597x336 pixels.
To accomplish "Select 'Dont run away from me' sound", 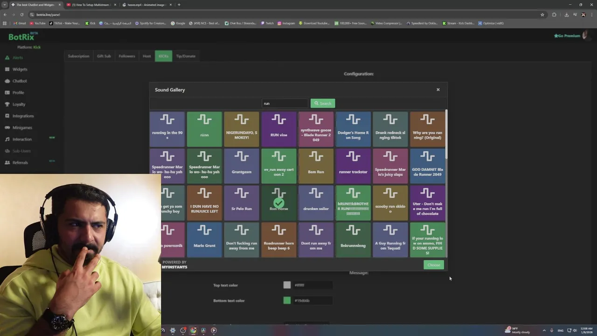I will [x=316, y=240].
